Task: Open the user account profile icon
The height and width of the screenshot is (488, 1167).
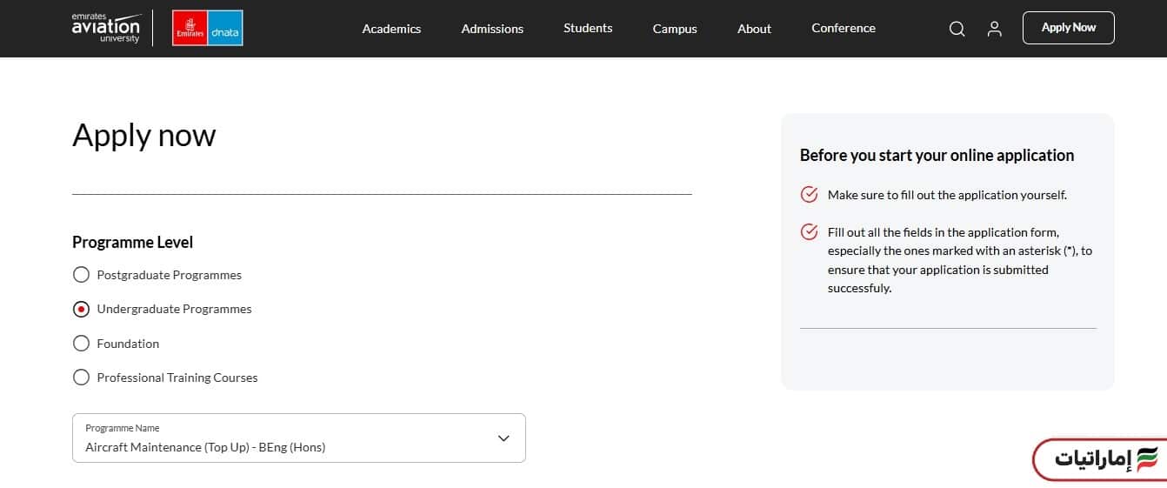Action: pyautogui.click(x=994, y=29)
